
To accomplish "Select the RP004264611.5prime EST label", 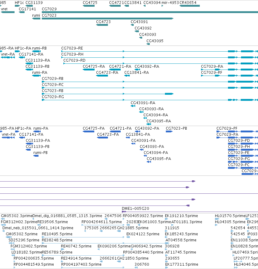I will pyautogui.click(x=102, y=222).
